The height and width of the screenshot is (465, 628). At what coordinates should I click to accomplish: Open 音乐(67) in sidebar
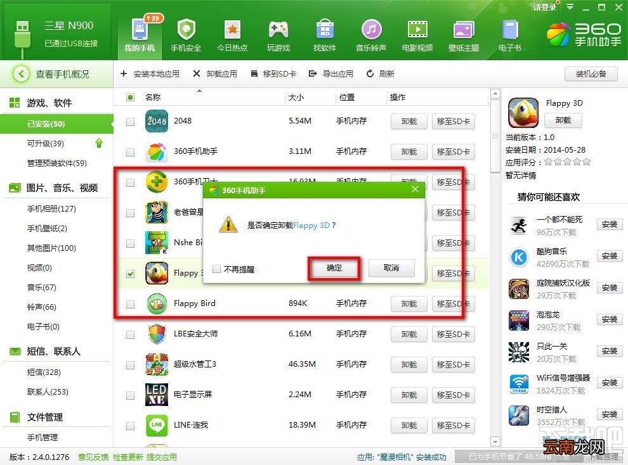[41, 287]
